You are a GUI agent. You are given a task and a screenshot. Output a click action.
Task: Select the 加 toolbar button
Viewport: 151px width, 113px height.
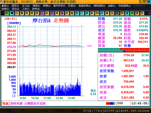[x=17, y=13]
